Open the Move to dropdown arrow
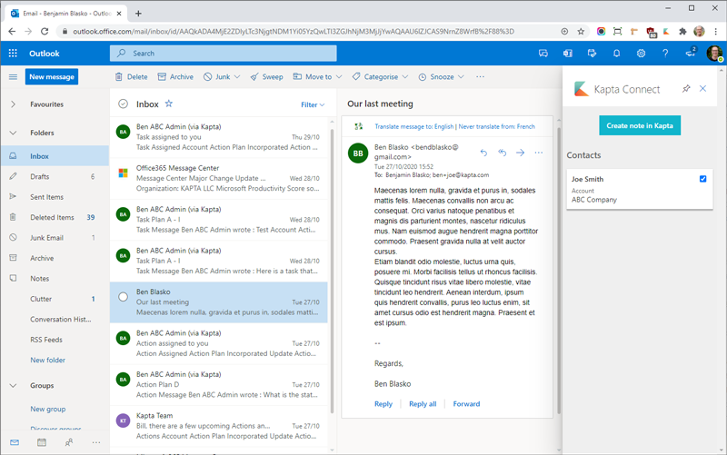The width and height of the screenshot is (727, 455). tap(339, 77)
